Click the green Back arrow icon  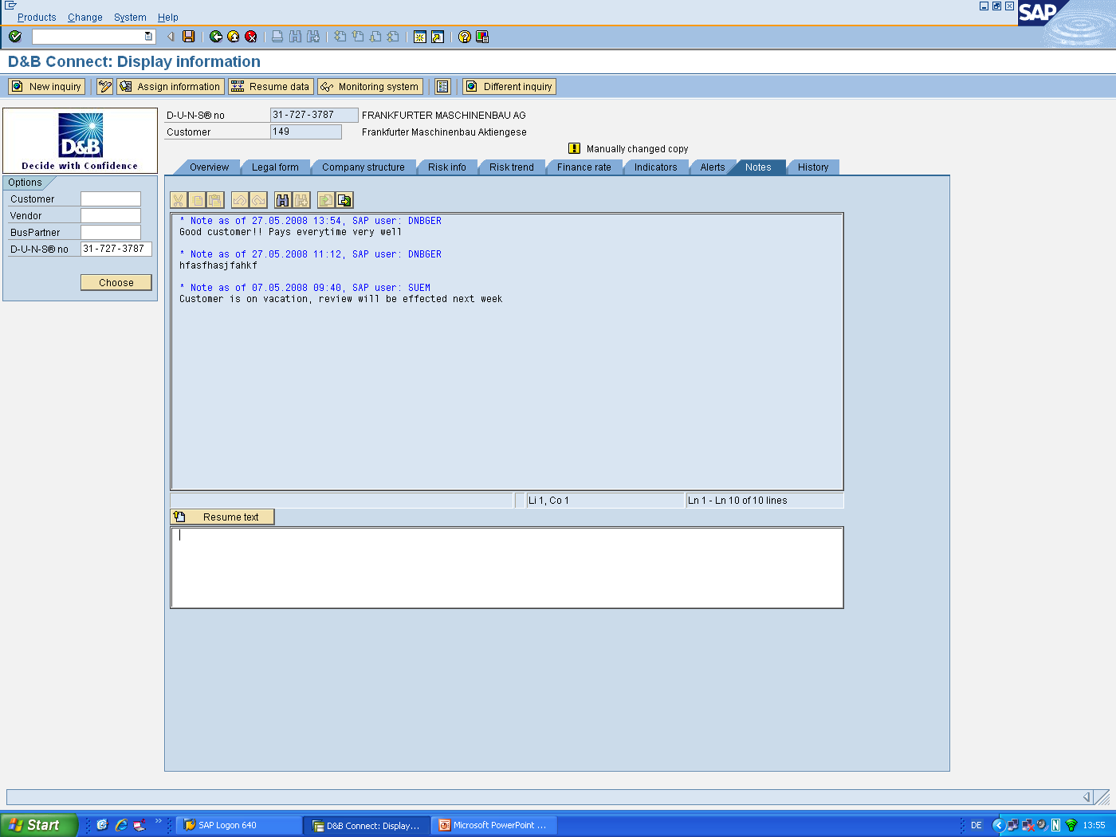216,37
